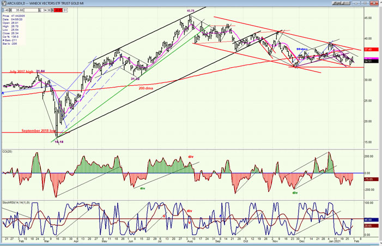
Task: Maximize the GDX chart window
Action: pyautogui.click(x=365, y=3)
